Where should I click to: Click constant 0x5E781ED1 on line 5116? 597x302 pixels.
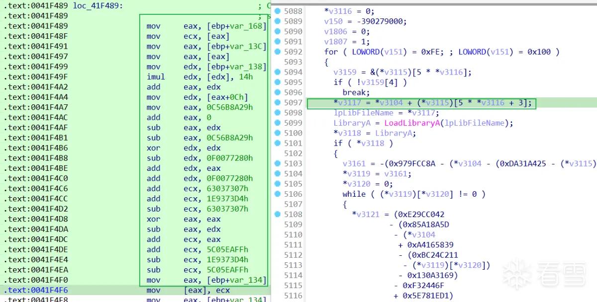pyautogui.click(x=426, y=296)
